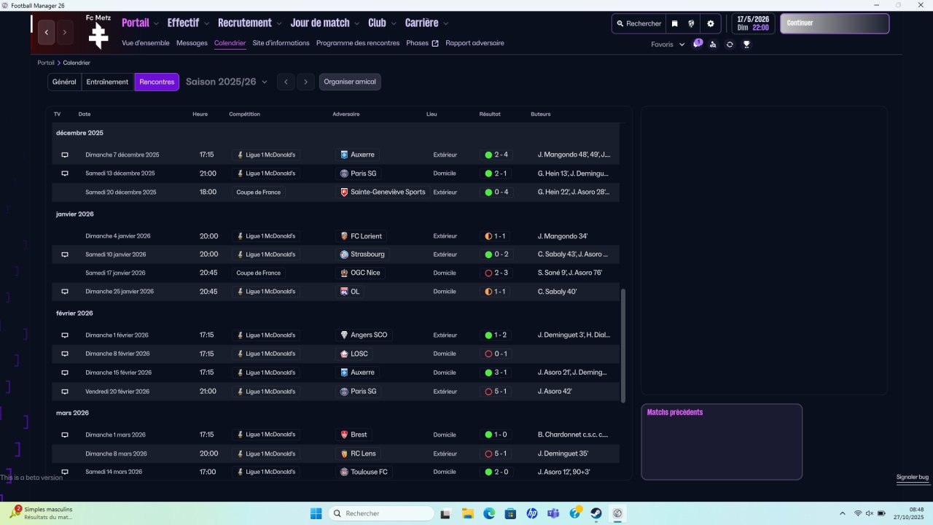933x525 pixels.
Task: Click the Rechercher button in top bar
Action: point(639,23)
